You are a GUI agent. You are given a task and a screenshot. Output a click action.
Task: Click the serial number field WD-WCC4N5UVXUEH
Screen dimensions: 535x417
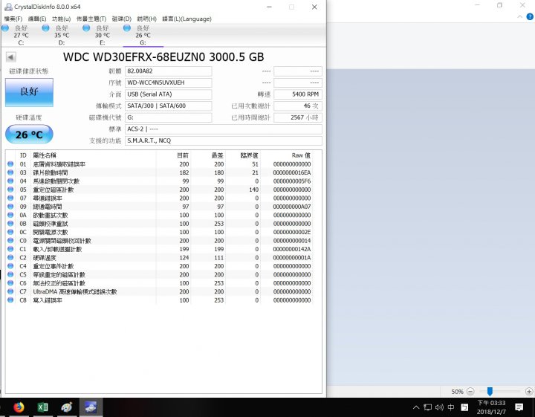(168, 83)
